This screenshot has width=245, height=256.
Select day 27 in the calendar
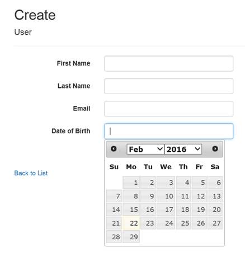215,223
